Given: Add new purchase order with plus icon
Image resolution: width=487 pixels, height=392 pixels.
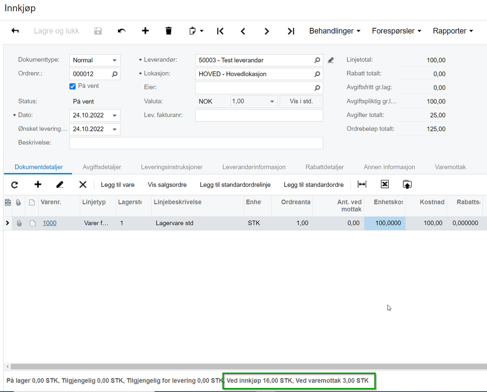Looking at the screenshot, I should tap(145, 31).
